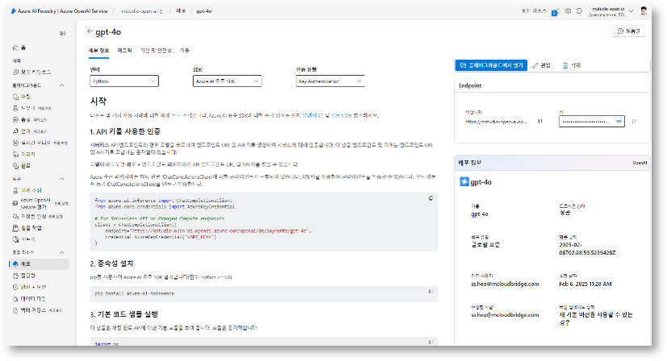This screenshot has width=667, height=361.
Task: Go back using arrow beside gpt-4o title
Action: pyautogui.click(x=90, y=31)
